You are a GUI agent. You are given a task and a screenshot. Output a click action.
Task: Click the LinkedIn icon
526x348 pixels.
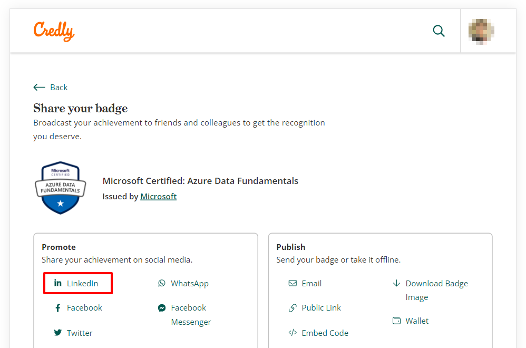[57, 283]
